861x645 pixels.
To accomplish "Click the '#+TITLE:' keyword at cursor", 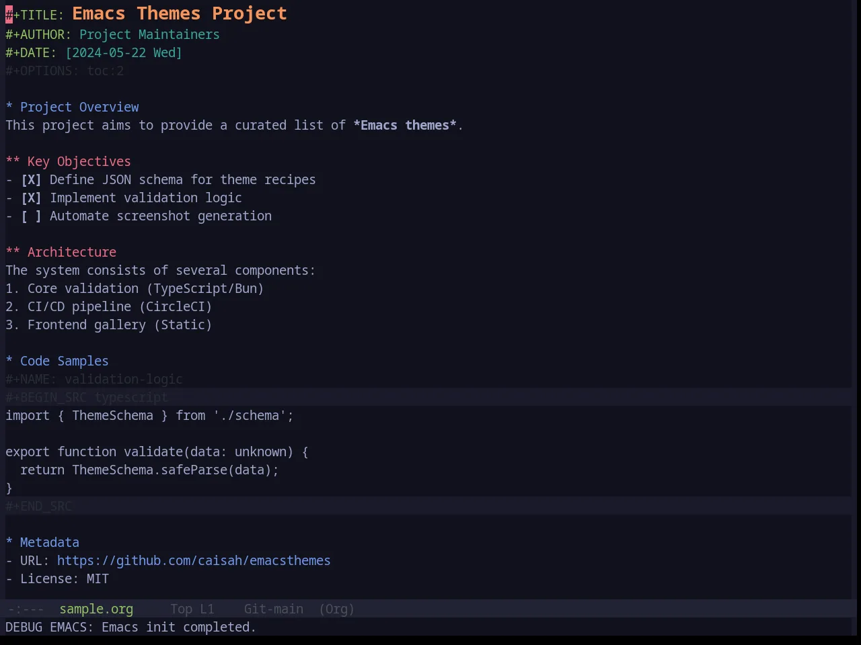I will [x=35, y=15].
